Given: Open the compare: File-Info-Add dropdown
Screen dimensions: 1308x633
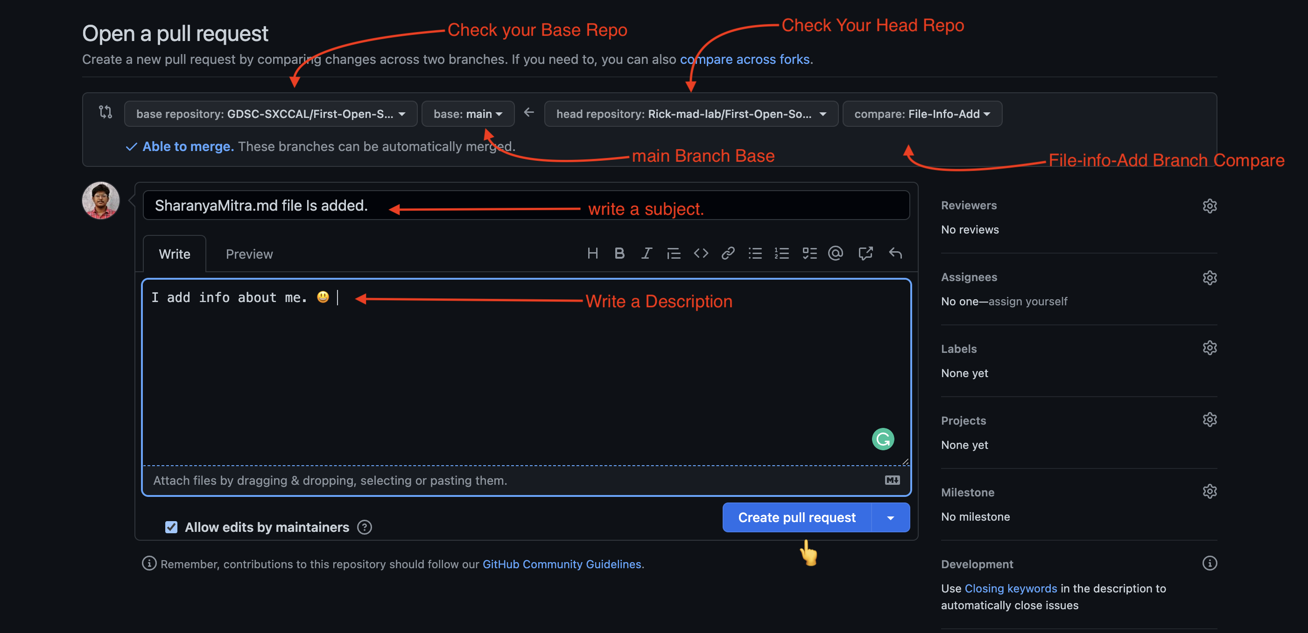Looking at the screenshot, I should point(921,114).
